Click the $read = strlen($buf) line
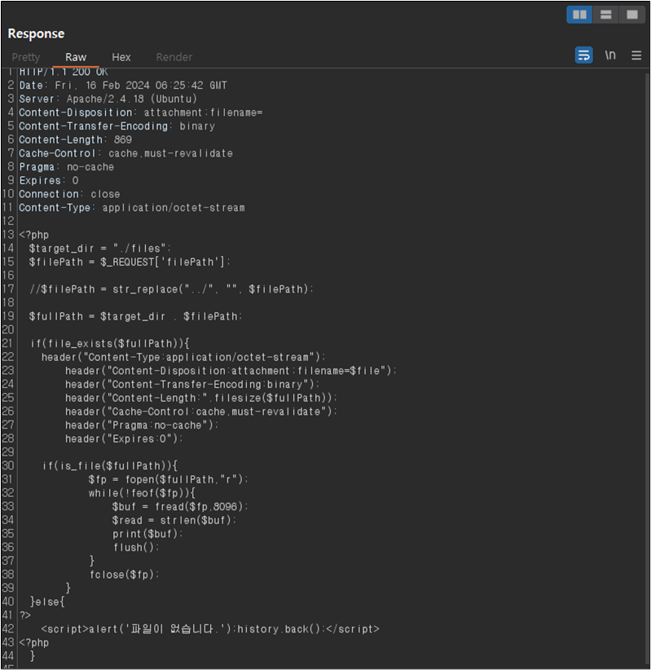This screenshot has width=651, height=670. coord(174,521)
